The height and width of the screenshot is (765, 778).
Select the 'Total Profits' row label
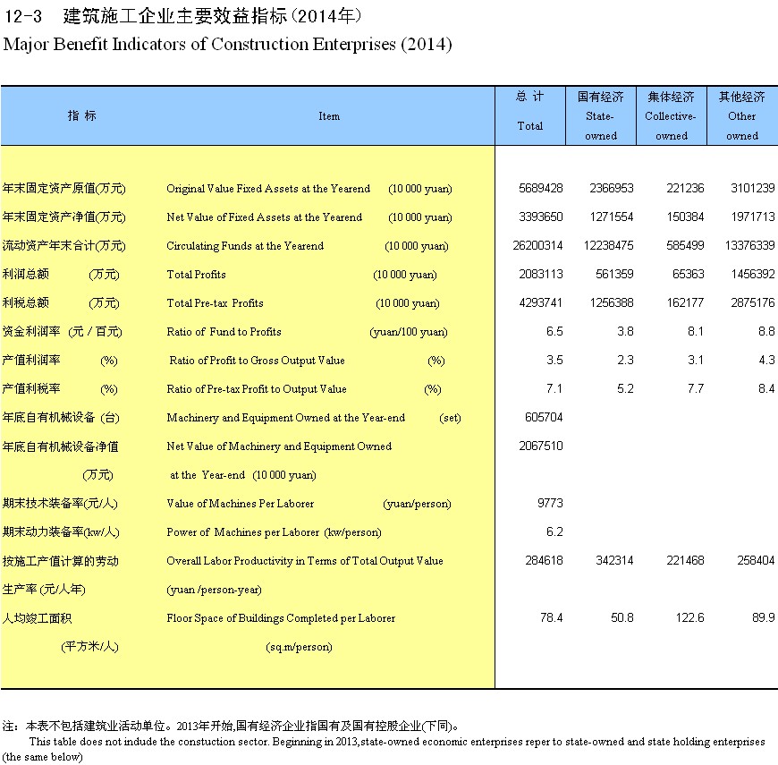click(x=196, y=275)
